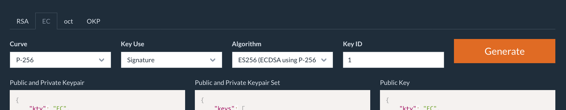Viewport: 566px width, 110px height.
Task: Click inside the Public and Private Keypair Set box
Action: tap(283, 100)
